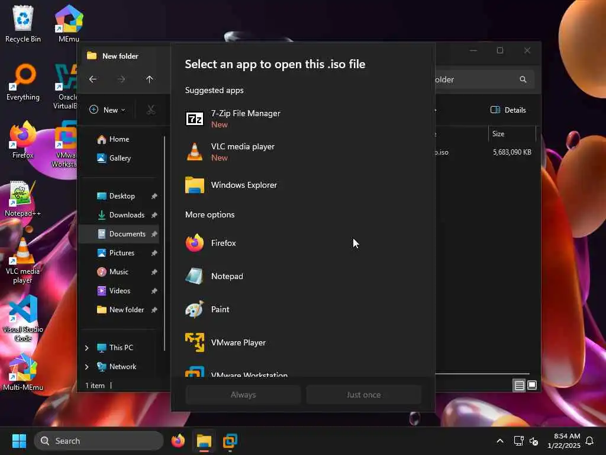Viewport: 606px width, 455px height.
Task: Expand Network tree node
Action: click(x=86, y=367)
